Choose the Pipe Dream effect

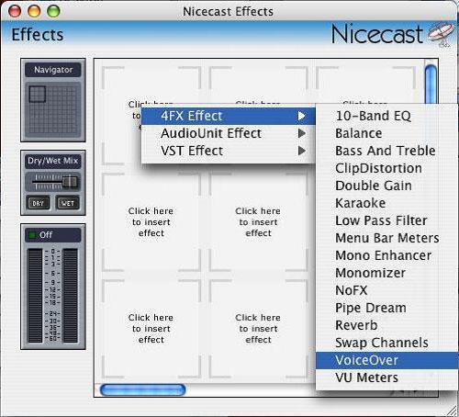click(x=386, y=308)
